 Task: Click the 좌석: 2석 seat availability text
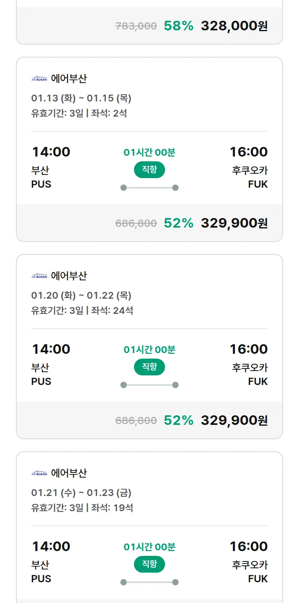point(109,113)
